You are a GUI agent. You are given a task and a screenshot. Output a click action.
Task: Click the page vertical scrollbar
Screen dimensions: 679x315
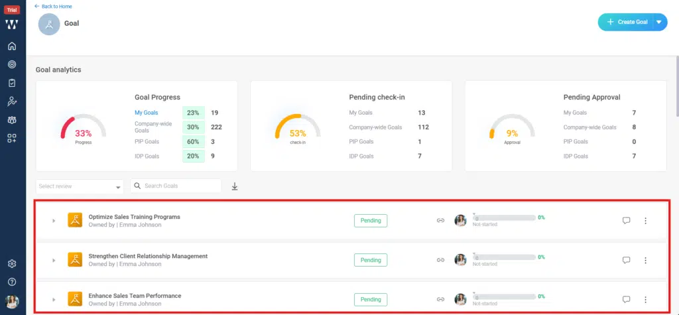[x=676, y=87]
